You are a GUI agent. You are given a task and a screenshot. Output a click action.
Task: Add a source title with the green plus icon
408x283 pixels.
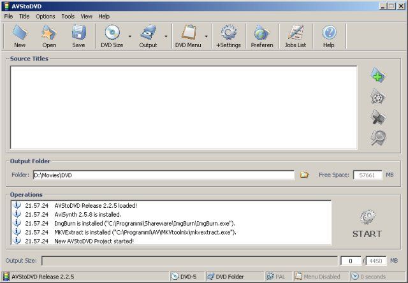pos(378,76)
